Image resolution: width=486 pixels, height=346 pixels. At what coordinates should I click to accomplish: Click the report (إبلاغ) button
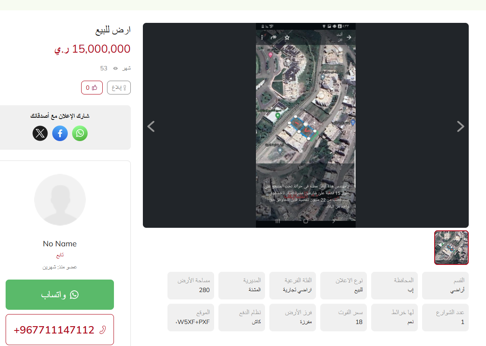(x=119, y=88)
